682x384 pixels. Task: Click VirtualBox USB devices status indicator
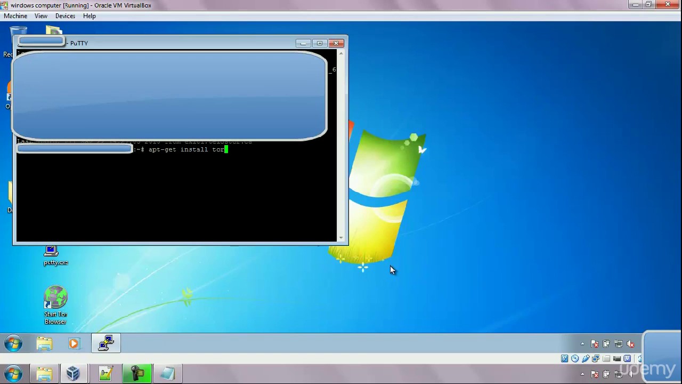[586, 358]
